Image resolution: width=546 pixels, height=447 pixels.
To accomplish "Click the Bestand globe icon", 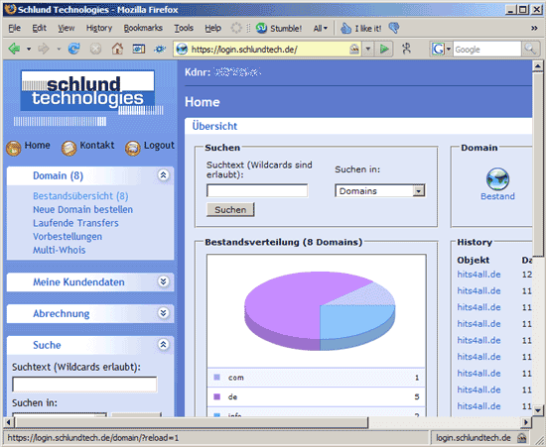I will [497, 178].
